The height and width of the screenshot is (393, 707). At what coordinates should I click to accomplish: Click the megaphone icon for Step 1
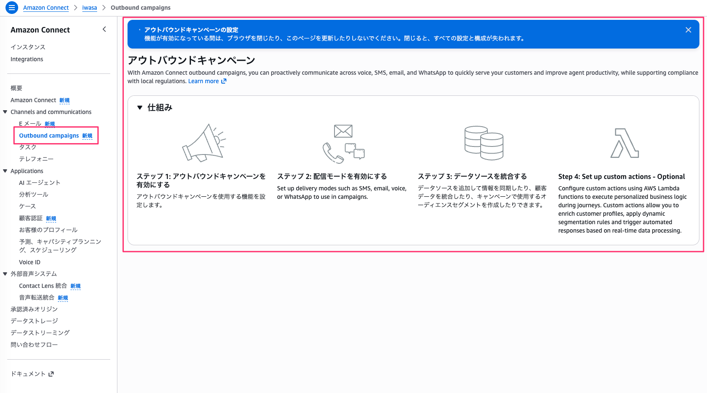204,143
